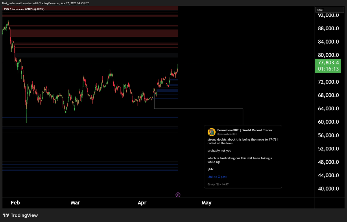Click the 92,000.0 price axis label
347x222 pixels.
pyautogui.click(x=328, y=15)
